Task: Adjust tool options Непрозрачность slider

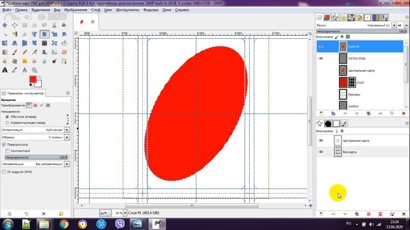Action: [37, 157]
